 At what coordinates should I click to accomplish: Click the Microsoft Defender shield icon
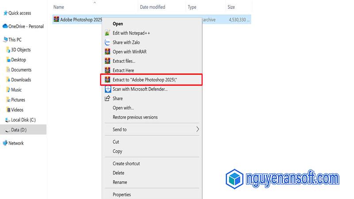(x=108, y=89)
